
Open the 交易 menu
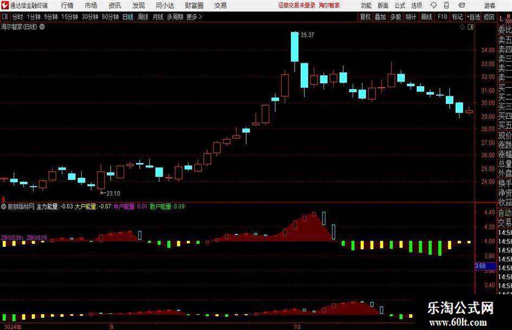pyautogui.click(x=221, y=5)
